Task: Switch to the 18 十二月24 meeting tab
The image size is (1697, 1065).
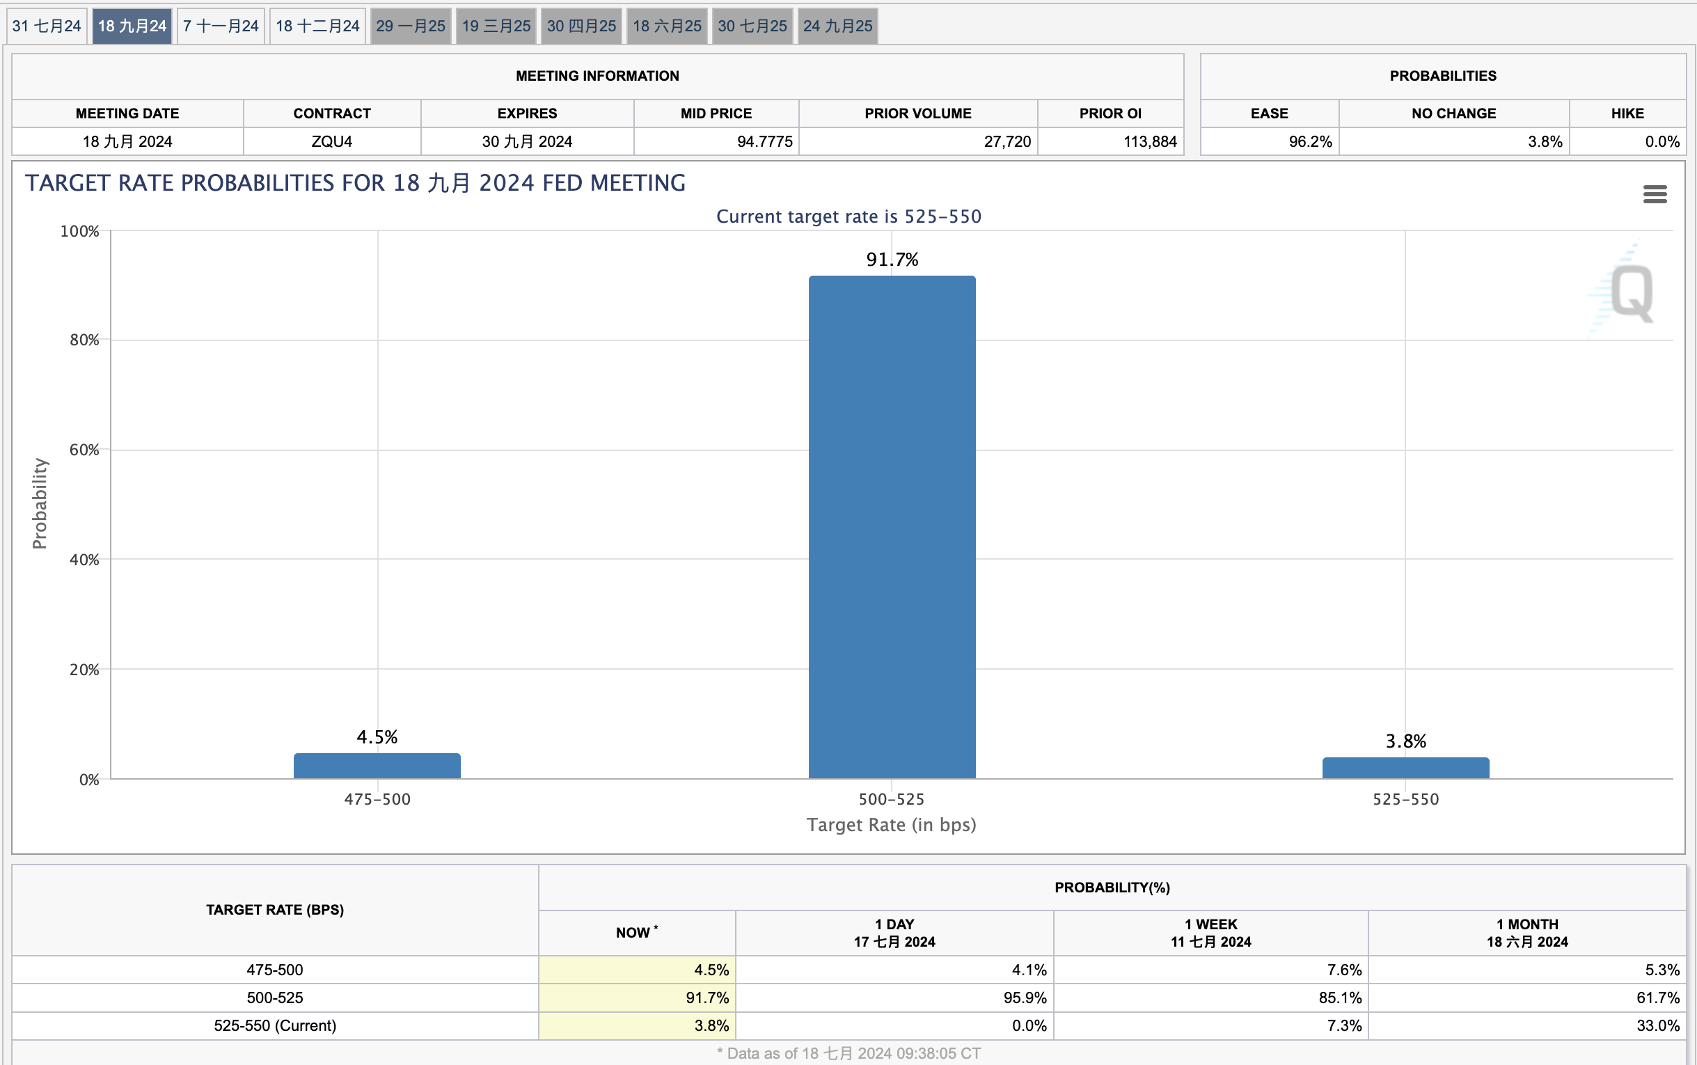Action: point(317,26)
